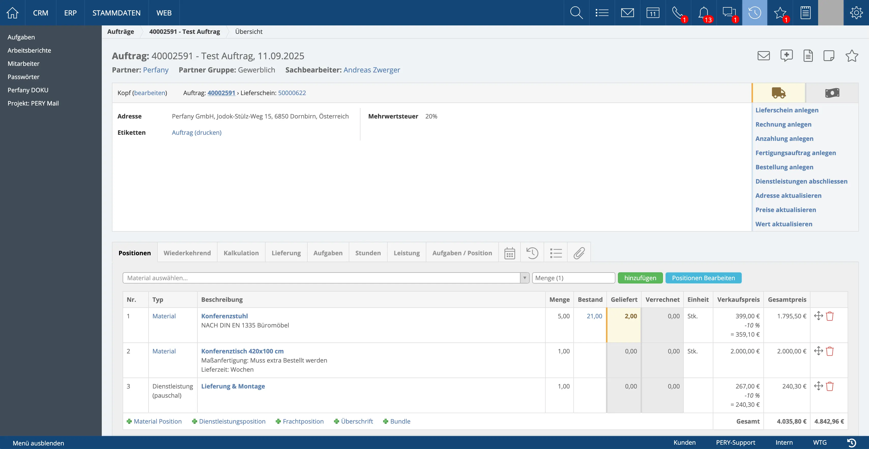Open the ERP menu
The width and height of the screenshot is (869, 449).
pos(70,13)
